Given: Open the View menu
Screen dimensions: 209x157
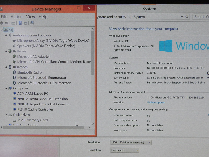Looking at the screenshot, I should pos(31,17).
